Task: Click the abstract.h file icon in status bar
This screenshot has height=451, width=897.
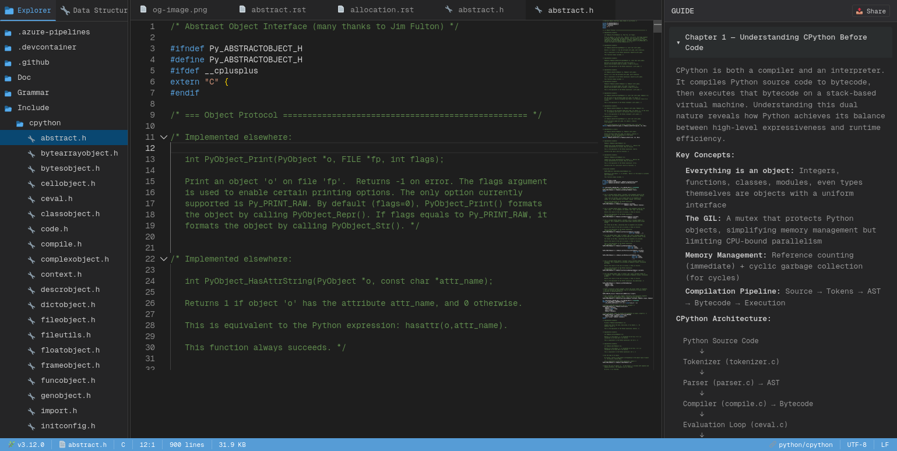Action: [62, 445]
